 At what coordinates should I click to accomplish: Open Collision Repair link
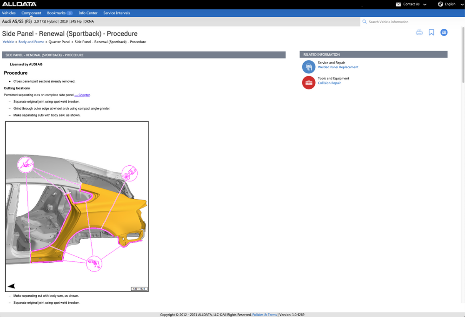click(x=329, y=83)
